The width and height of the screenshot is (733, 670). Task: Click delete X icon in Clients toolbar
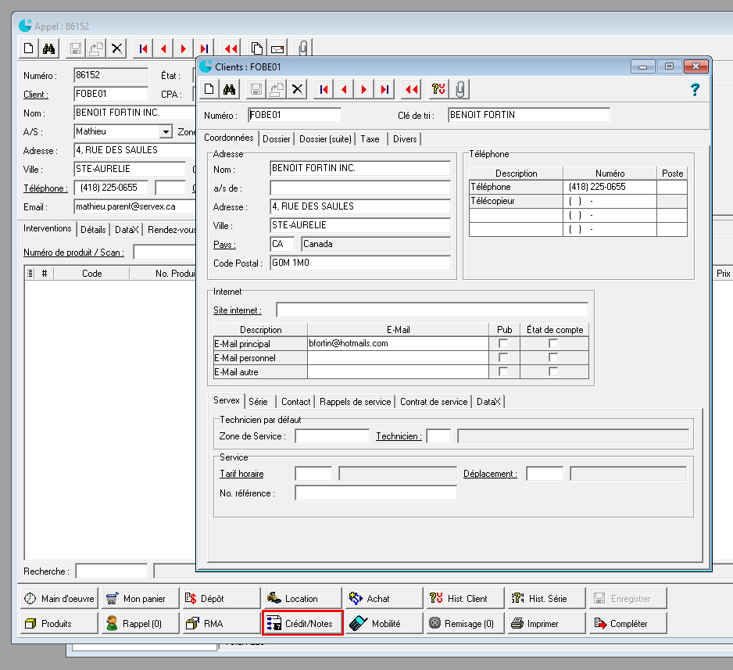297,89
